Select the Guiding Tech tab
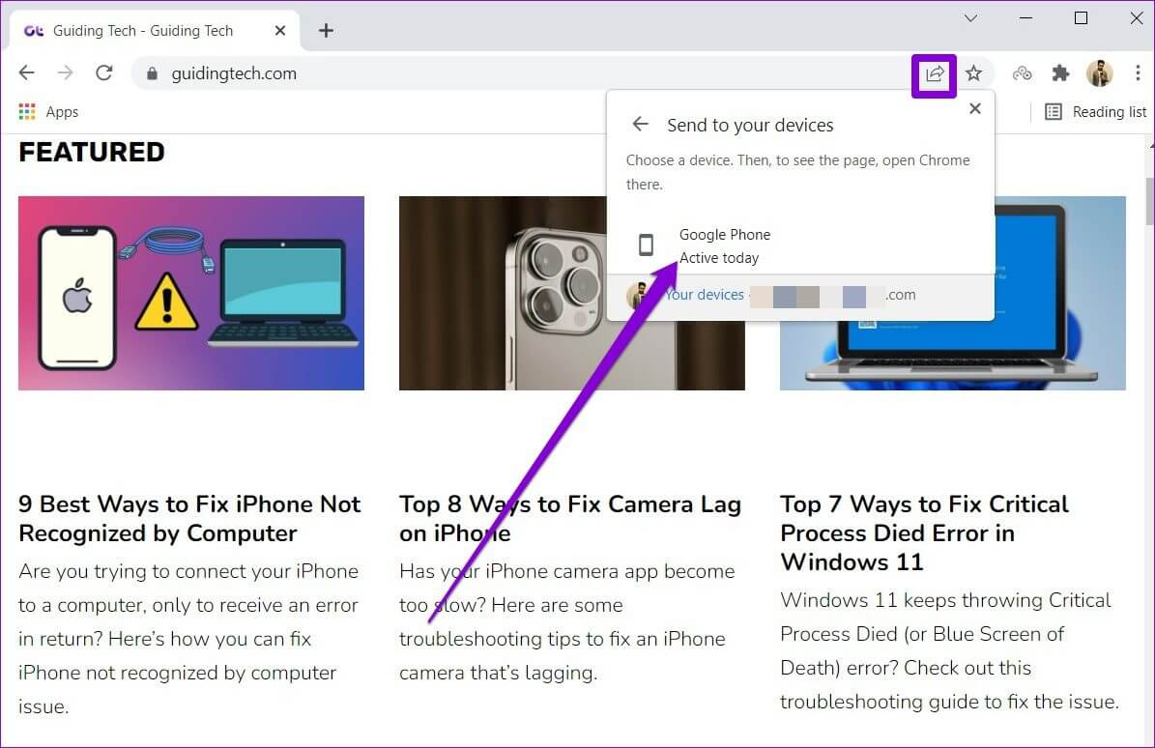 click(x=155, y=31)
